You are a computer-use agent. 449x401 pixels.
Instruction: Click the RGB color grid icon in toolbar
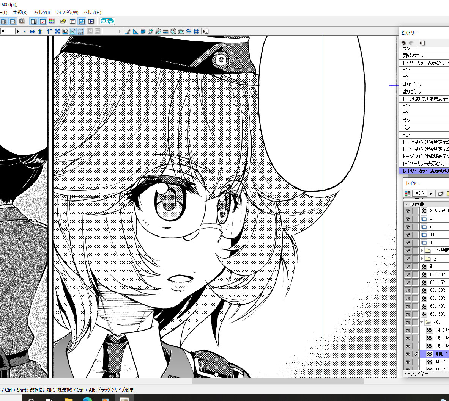click(x=52, y=21)
